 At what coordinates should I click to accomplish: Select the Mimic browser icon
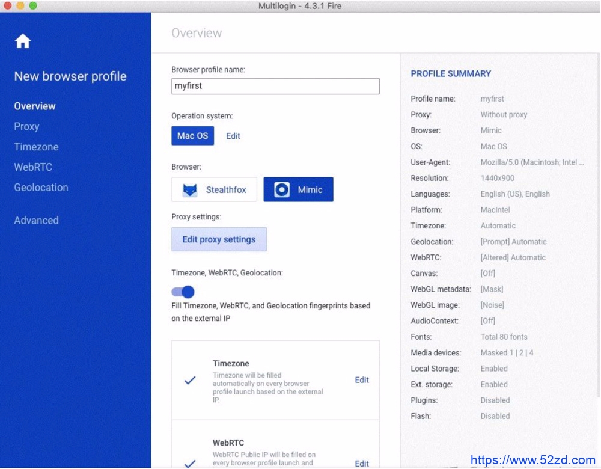[282, 189]
